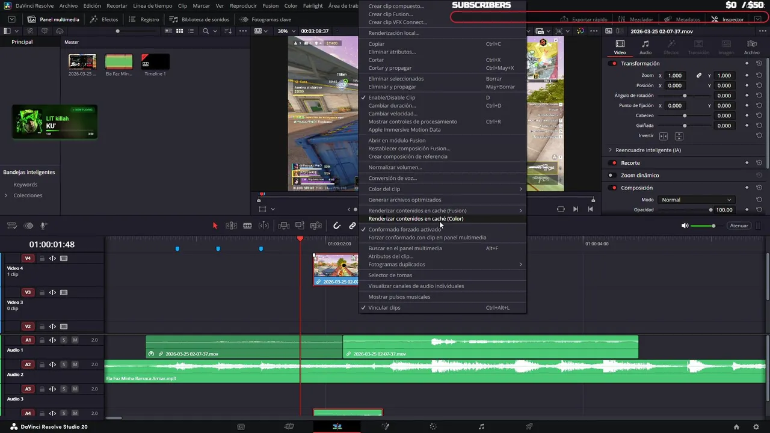This screenshot has width=770, height=433.
Task: Toggle the Composición enable switch
Action: point(613,188)
